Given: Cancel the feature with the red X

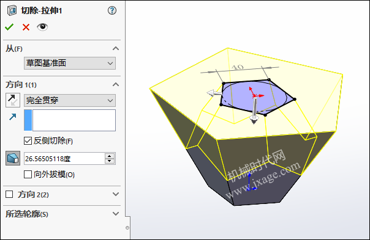Looking at the screenshot, I should pos(26,27).
